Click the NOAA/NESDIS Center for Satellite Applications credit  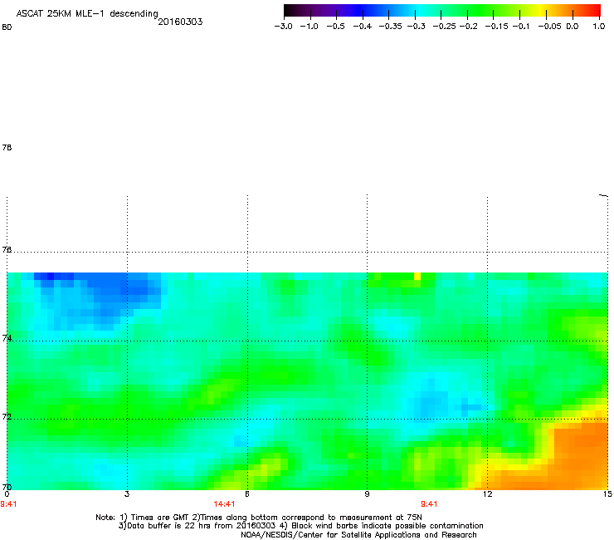[x=358, y=535]
